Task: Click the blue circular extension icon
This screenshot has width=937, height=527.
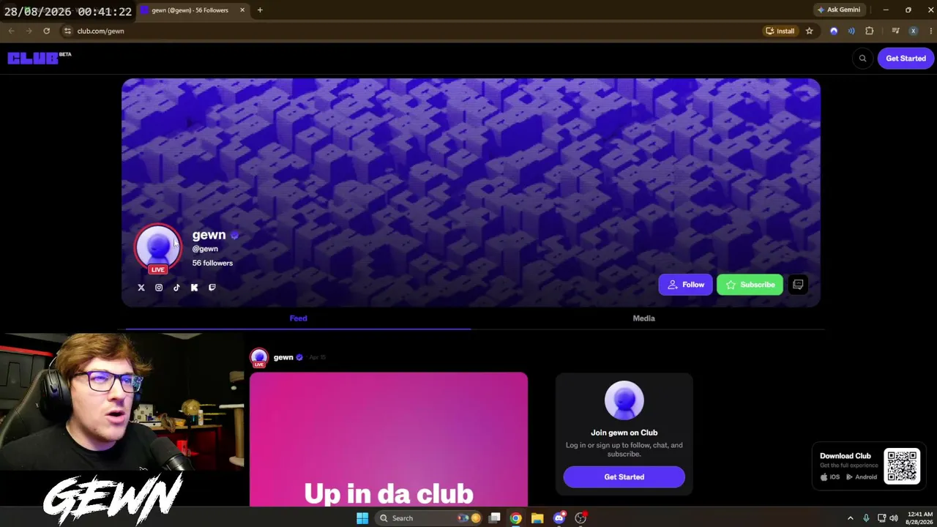Action: [834, 31]
